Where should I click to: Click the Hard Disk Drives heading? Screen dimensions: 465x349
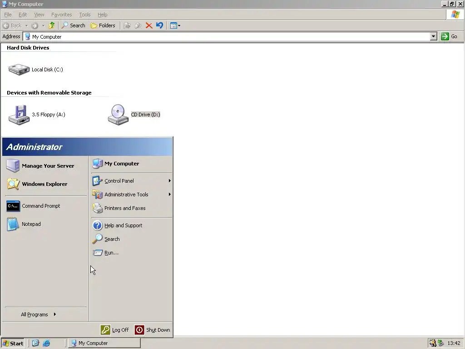(x=28, y=47)
